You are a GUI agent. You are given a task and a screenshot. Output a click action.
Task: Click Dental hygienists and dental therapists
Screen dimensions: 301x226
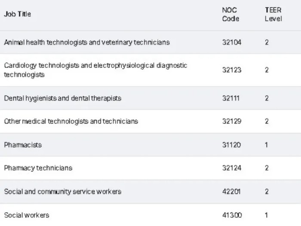pos(63,98)
